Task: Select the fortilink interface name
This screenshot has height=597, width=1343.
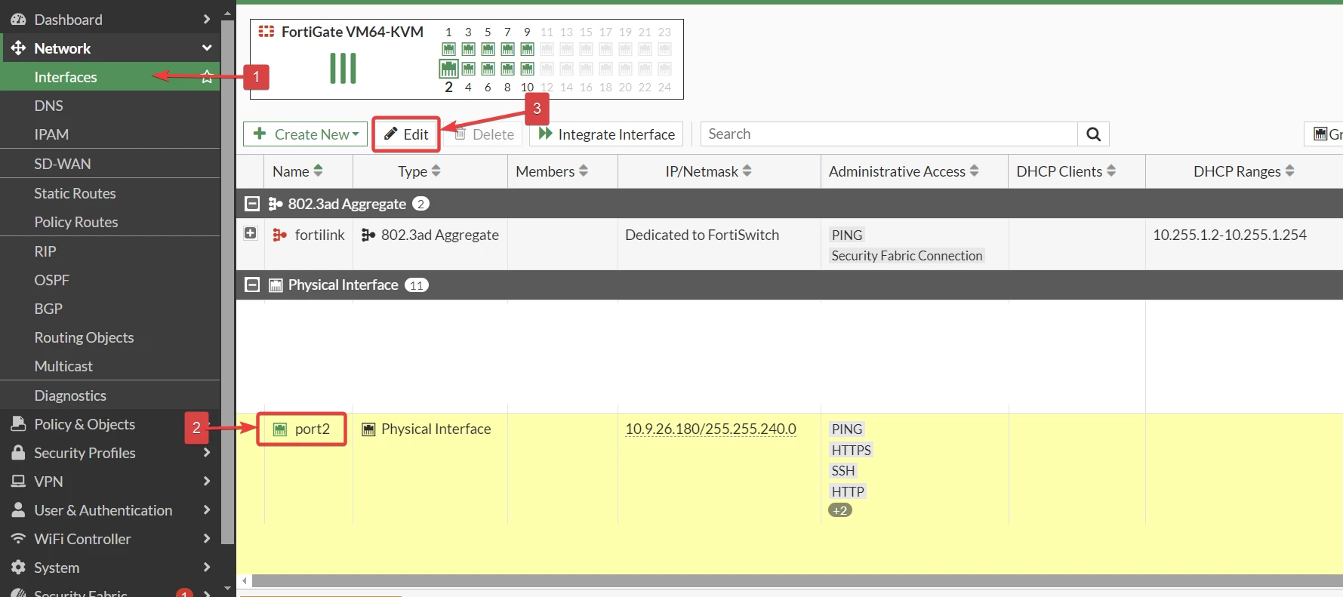Action: pos(319,235)
